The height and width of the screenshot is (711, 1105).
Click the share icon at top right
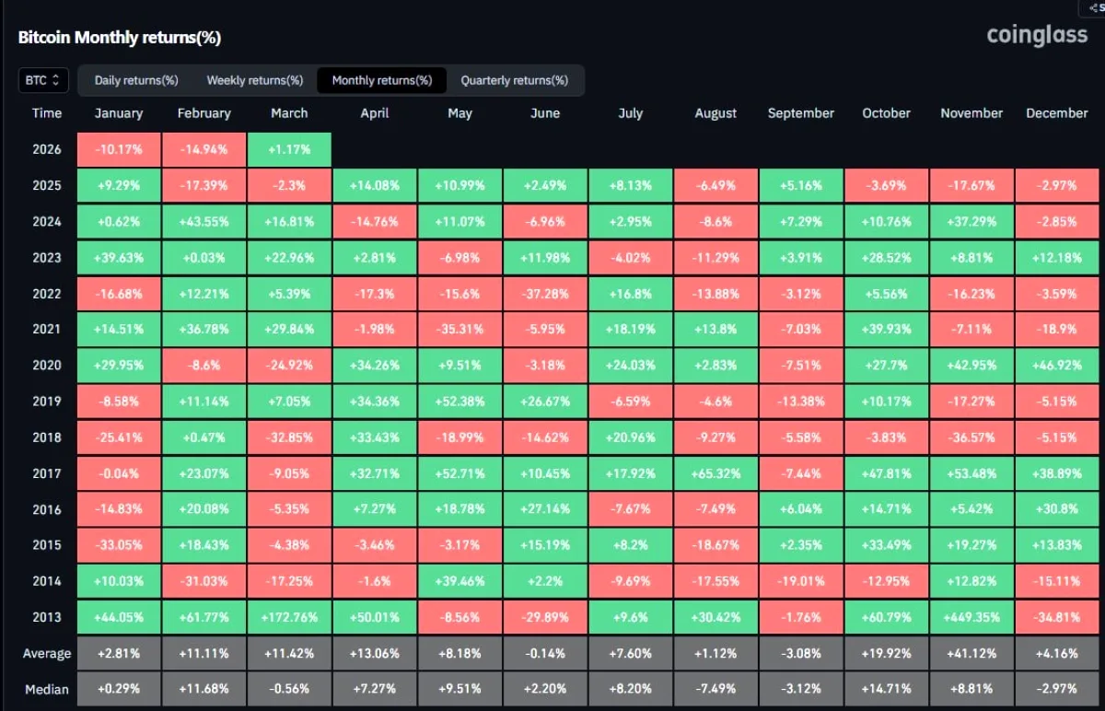1091,7
